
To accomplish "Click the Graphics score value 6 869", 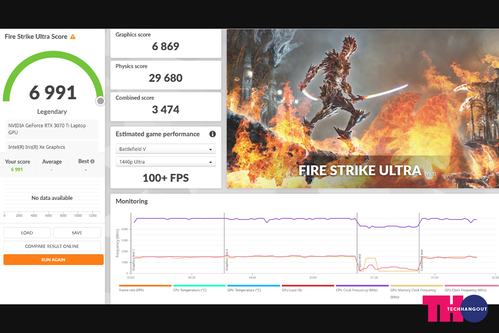I will point(166,47).
